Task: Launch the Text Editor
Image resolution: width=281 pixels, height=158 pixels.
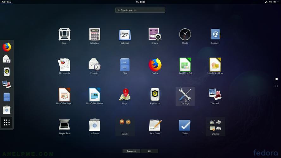Action: (155, 126)
